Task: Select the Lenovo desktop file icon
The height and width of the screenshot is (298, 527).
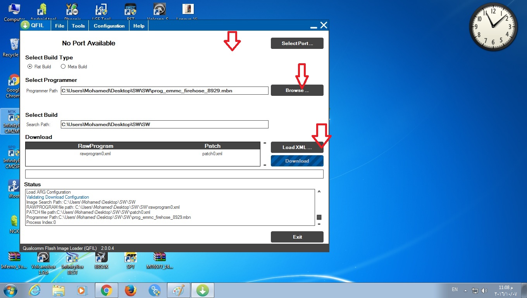Action: click(188, 12)
